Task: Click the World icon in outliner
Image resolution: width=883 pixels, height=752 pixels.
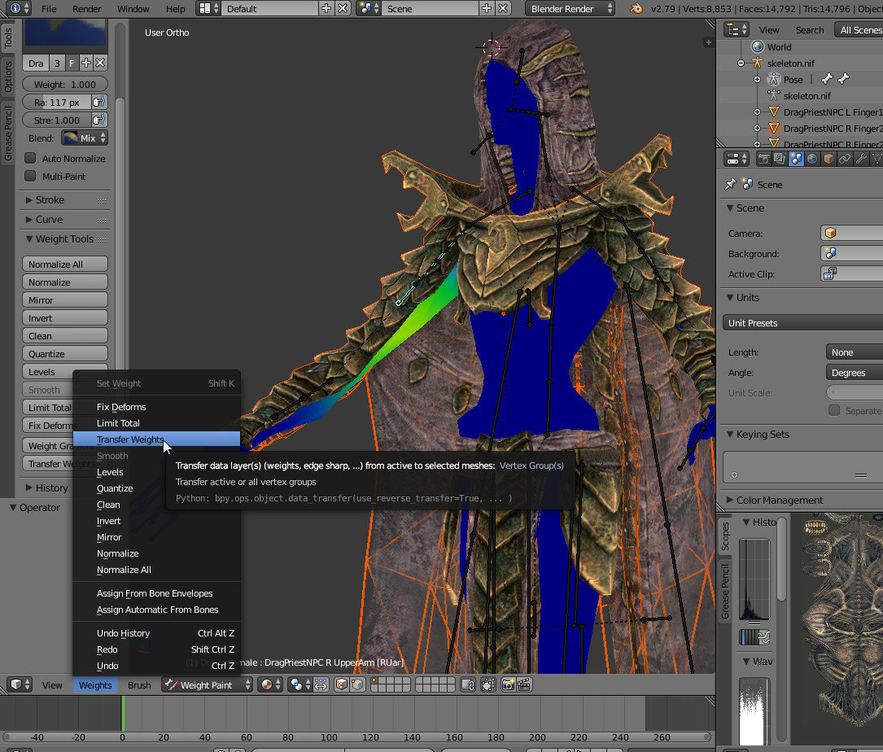Action: 758,46
